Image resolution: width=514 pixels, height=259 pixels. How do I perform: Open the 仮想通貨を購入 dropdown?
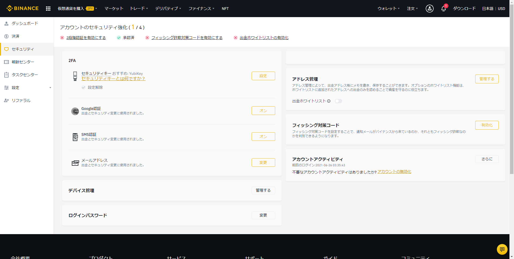point(77,9)
